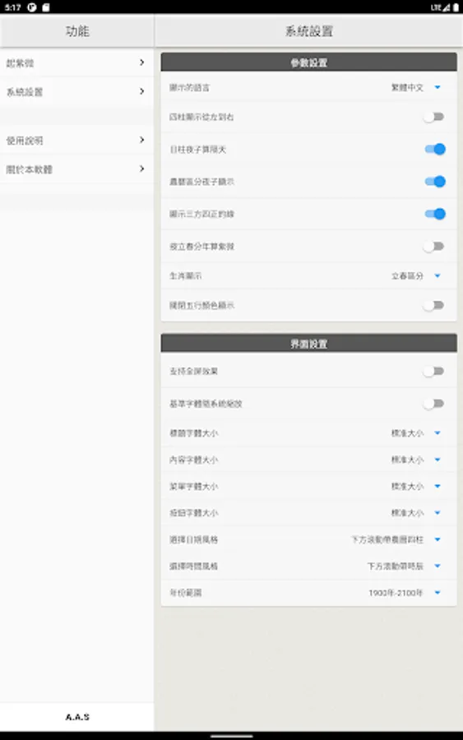Turn on 支持全屏效果 switch
The image size is (463, 740).
[x=433, y=372]
